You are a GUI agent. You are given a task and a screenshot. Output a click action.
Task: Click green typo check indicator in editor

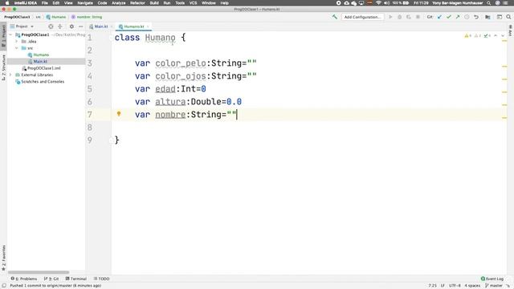coord(487,35)
